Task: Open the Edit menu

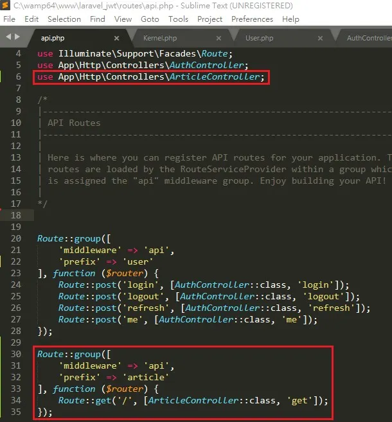Action: [x=31, y=19]
